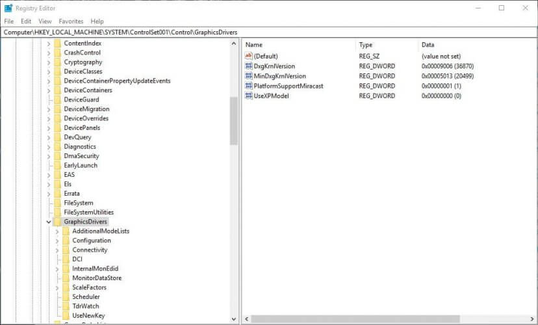Click the (Default) string value icon

click(248, 56)
